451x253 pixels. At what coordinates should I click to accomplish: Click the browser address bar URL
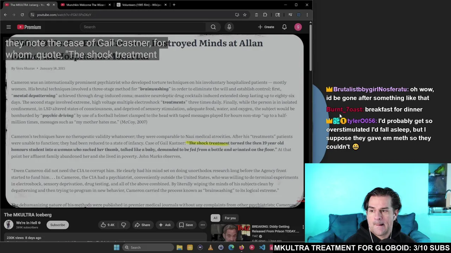pos(64,15)
